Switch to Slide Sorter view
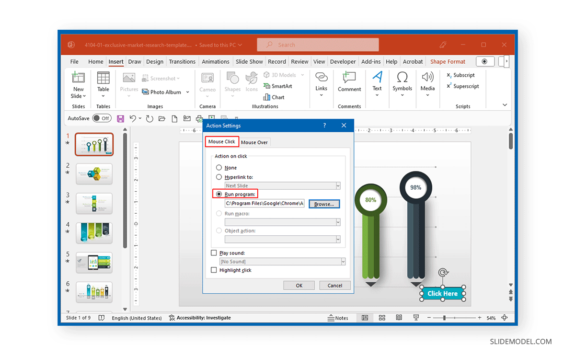575x356 pixels. [x=382, y=318]
